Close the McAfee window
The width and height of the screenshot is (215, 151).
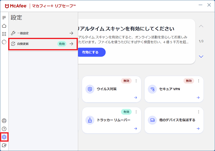[x=209, y=5]
